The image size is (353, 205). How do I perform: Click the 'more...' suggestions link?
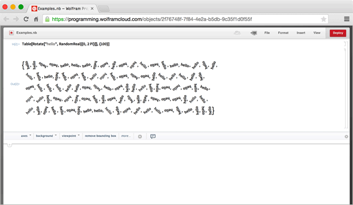coord(126,136)
